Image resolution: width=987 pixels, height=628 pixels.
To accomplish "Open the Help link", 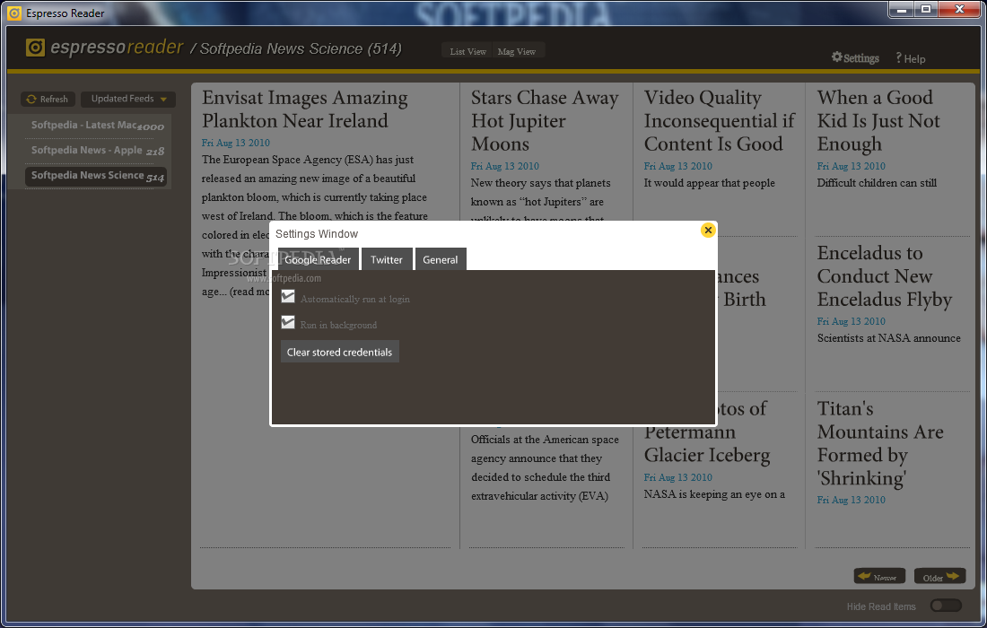I will [x=910, y=58].
